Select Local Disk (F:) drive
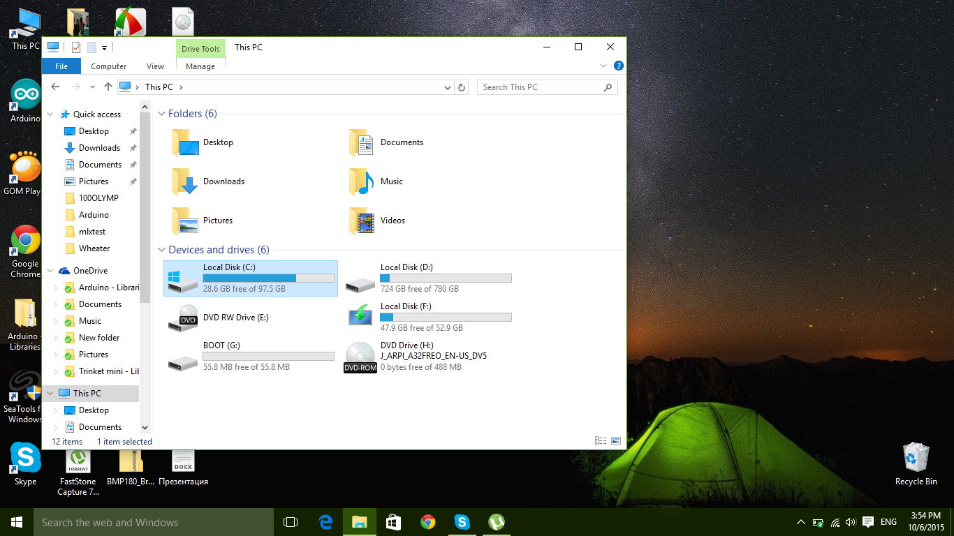The height and width of the screenshot is (536, 954). (x=428, y=317)
